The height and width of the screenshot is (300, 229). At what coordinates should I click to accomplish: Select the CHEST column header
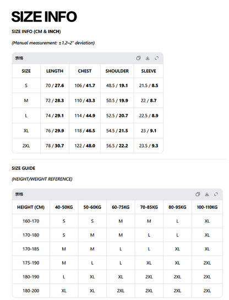tap(85, 71)
